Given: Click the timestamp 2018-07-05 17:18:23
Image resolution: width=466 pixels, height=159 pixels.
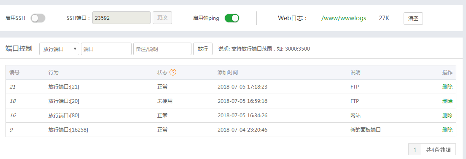Looking at the screenshot, I should 242,87.
